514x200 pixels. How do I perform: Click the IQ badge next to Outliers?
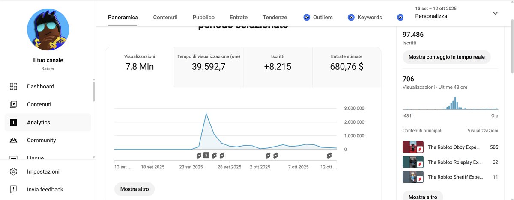point(307,18)
